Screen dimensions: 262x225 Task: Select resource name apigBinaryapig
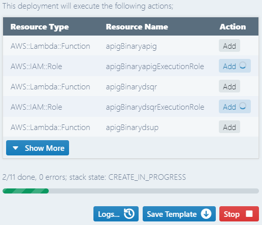click(131, 46)
